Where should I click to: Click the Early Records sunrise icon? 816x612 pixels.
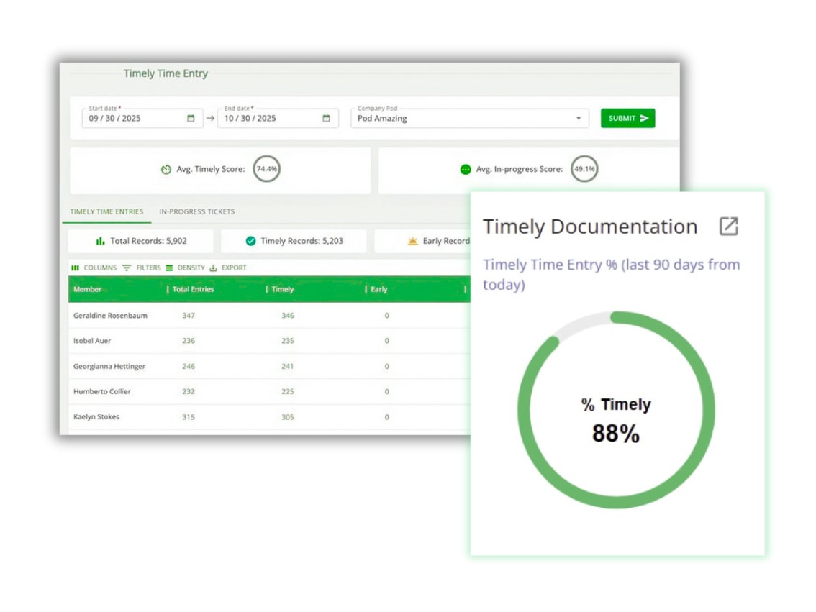412,242
